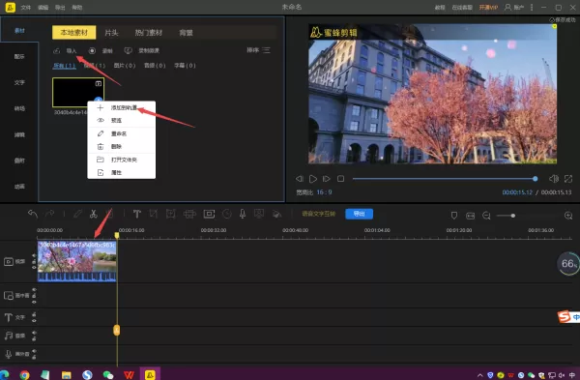580x380 pixels.
Task: Click the zoom out magnifier icon
Action: pos(486,216)
